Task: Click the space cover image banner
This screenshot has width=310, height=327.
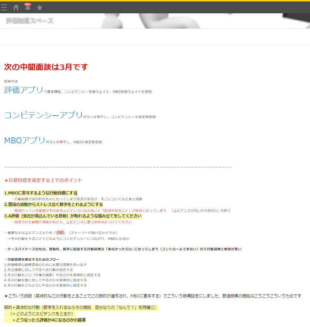Action: point(185,21)
